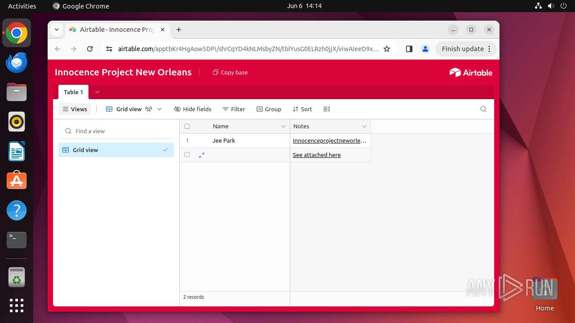Image resolution: width=575 pixels, height=323 pixels.
Task: Go back to previous page
Action: coord(57,49)
